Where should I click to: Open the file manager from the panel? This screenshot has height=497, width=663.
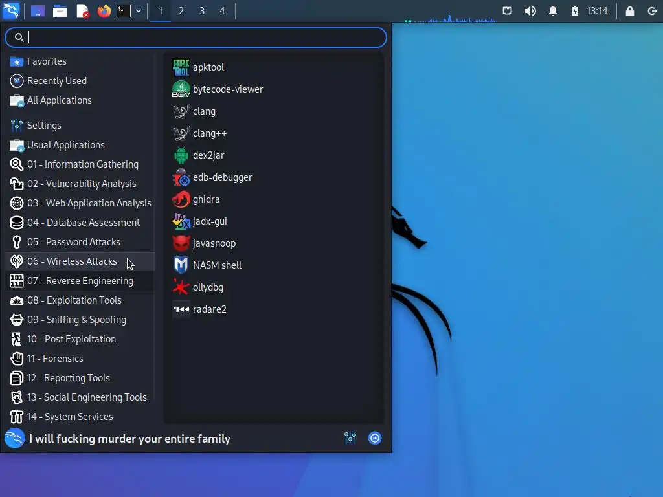pyautogui.click(x=60, y=11)
